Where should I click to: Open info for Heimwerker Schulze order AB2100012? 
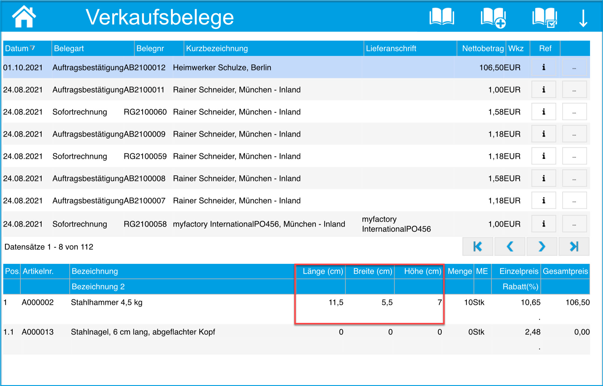point(543,68)
